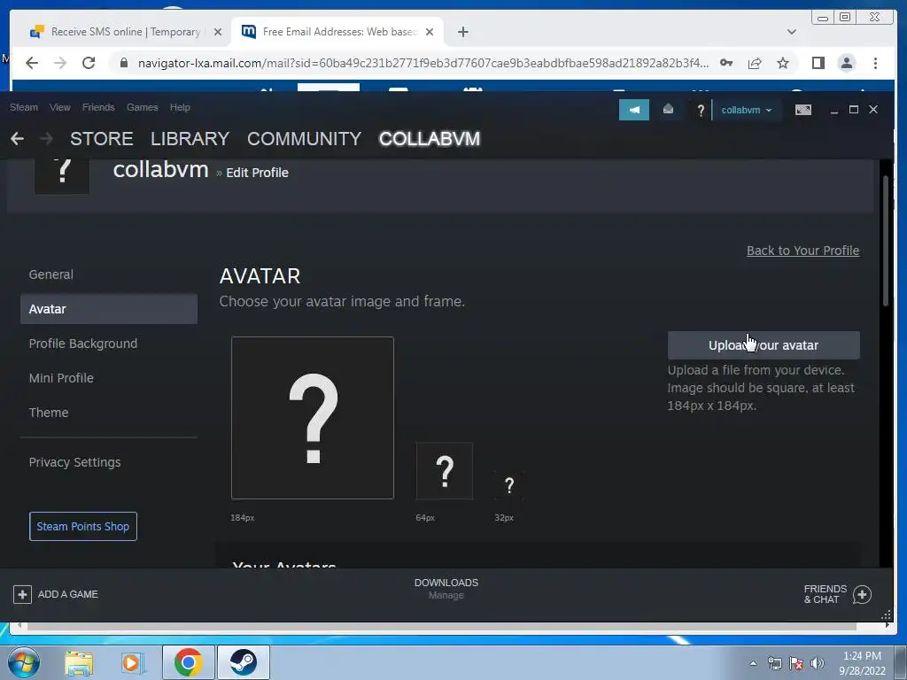Bookmark this page with star icon
907x680 pixels.
(x=783, y=63)
